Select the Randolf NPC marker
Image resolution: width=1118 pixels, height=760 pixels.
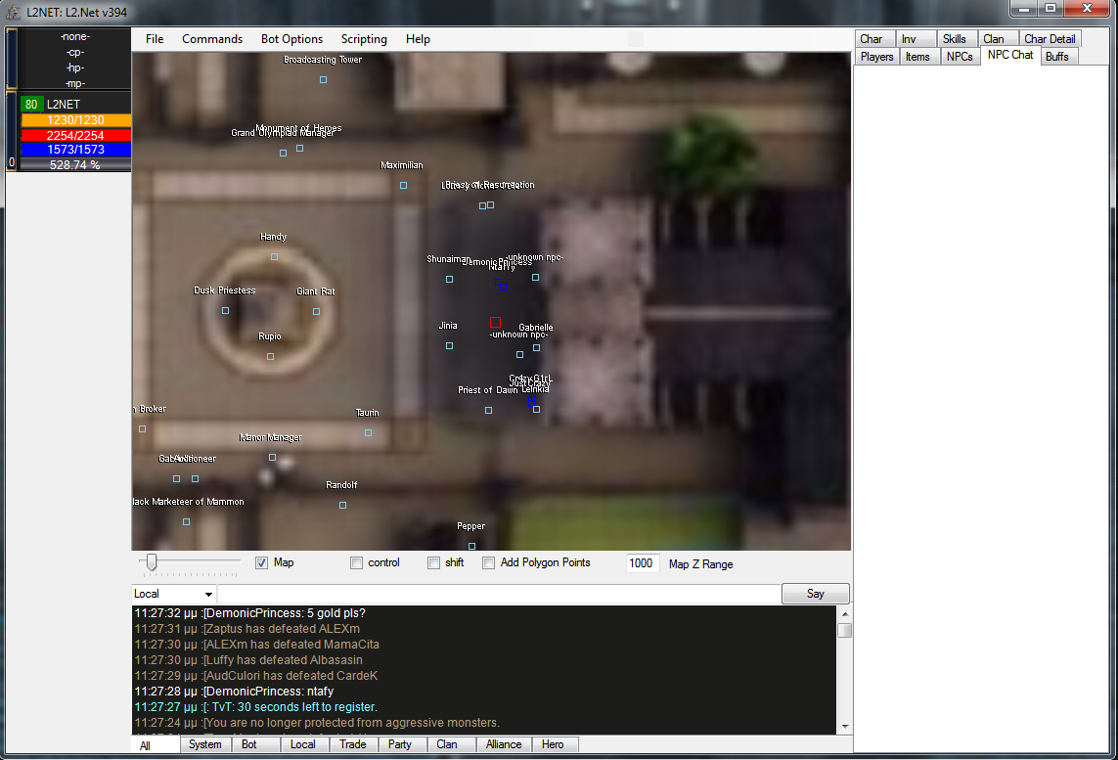tap(343, 506)
